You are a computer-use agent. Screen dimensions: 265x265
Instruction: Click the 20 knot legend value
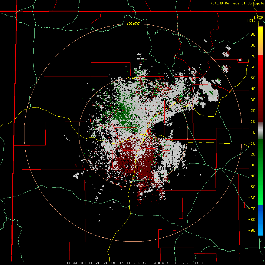[x=253, y=110]
